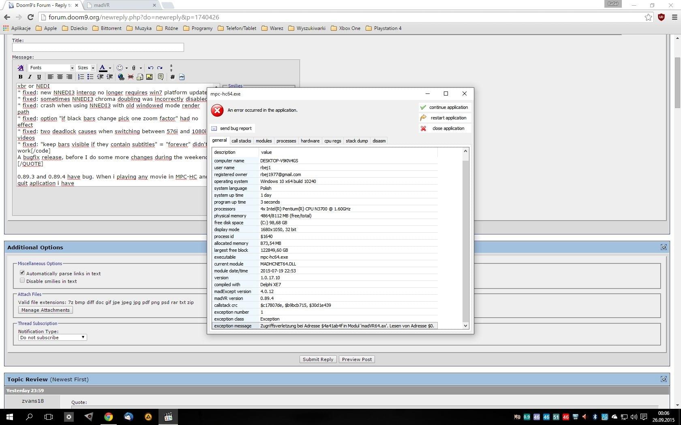Switch to the hardware tab

(310, 141)
